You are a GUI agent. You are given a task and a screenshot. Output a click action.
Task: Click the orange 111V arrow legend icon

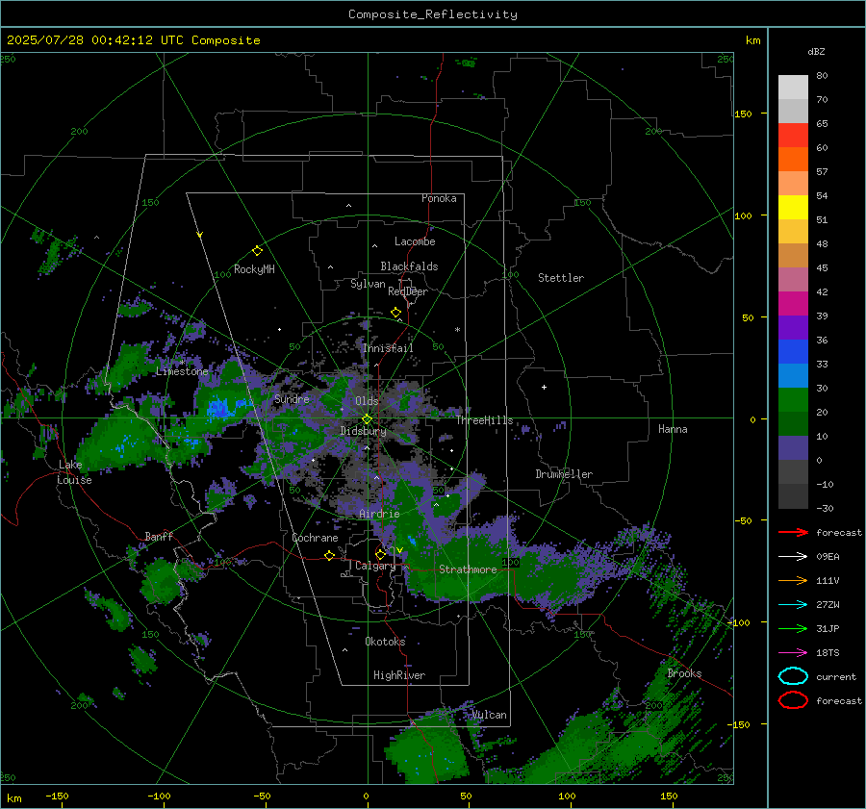793,580
